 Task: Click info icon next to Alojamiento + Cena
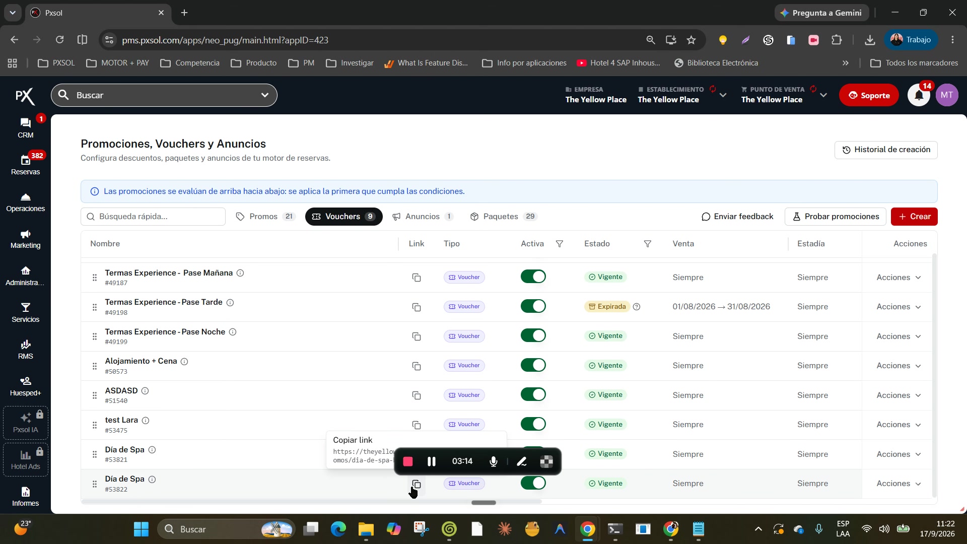[x=184, y=362]
